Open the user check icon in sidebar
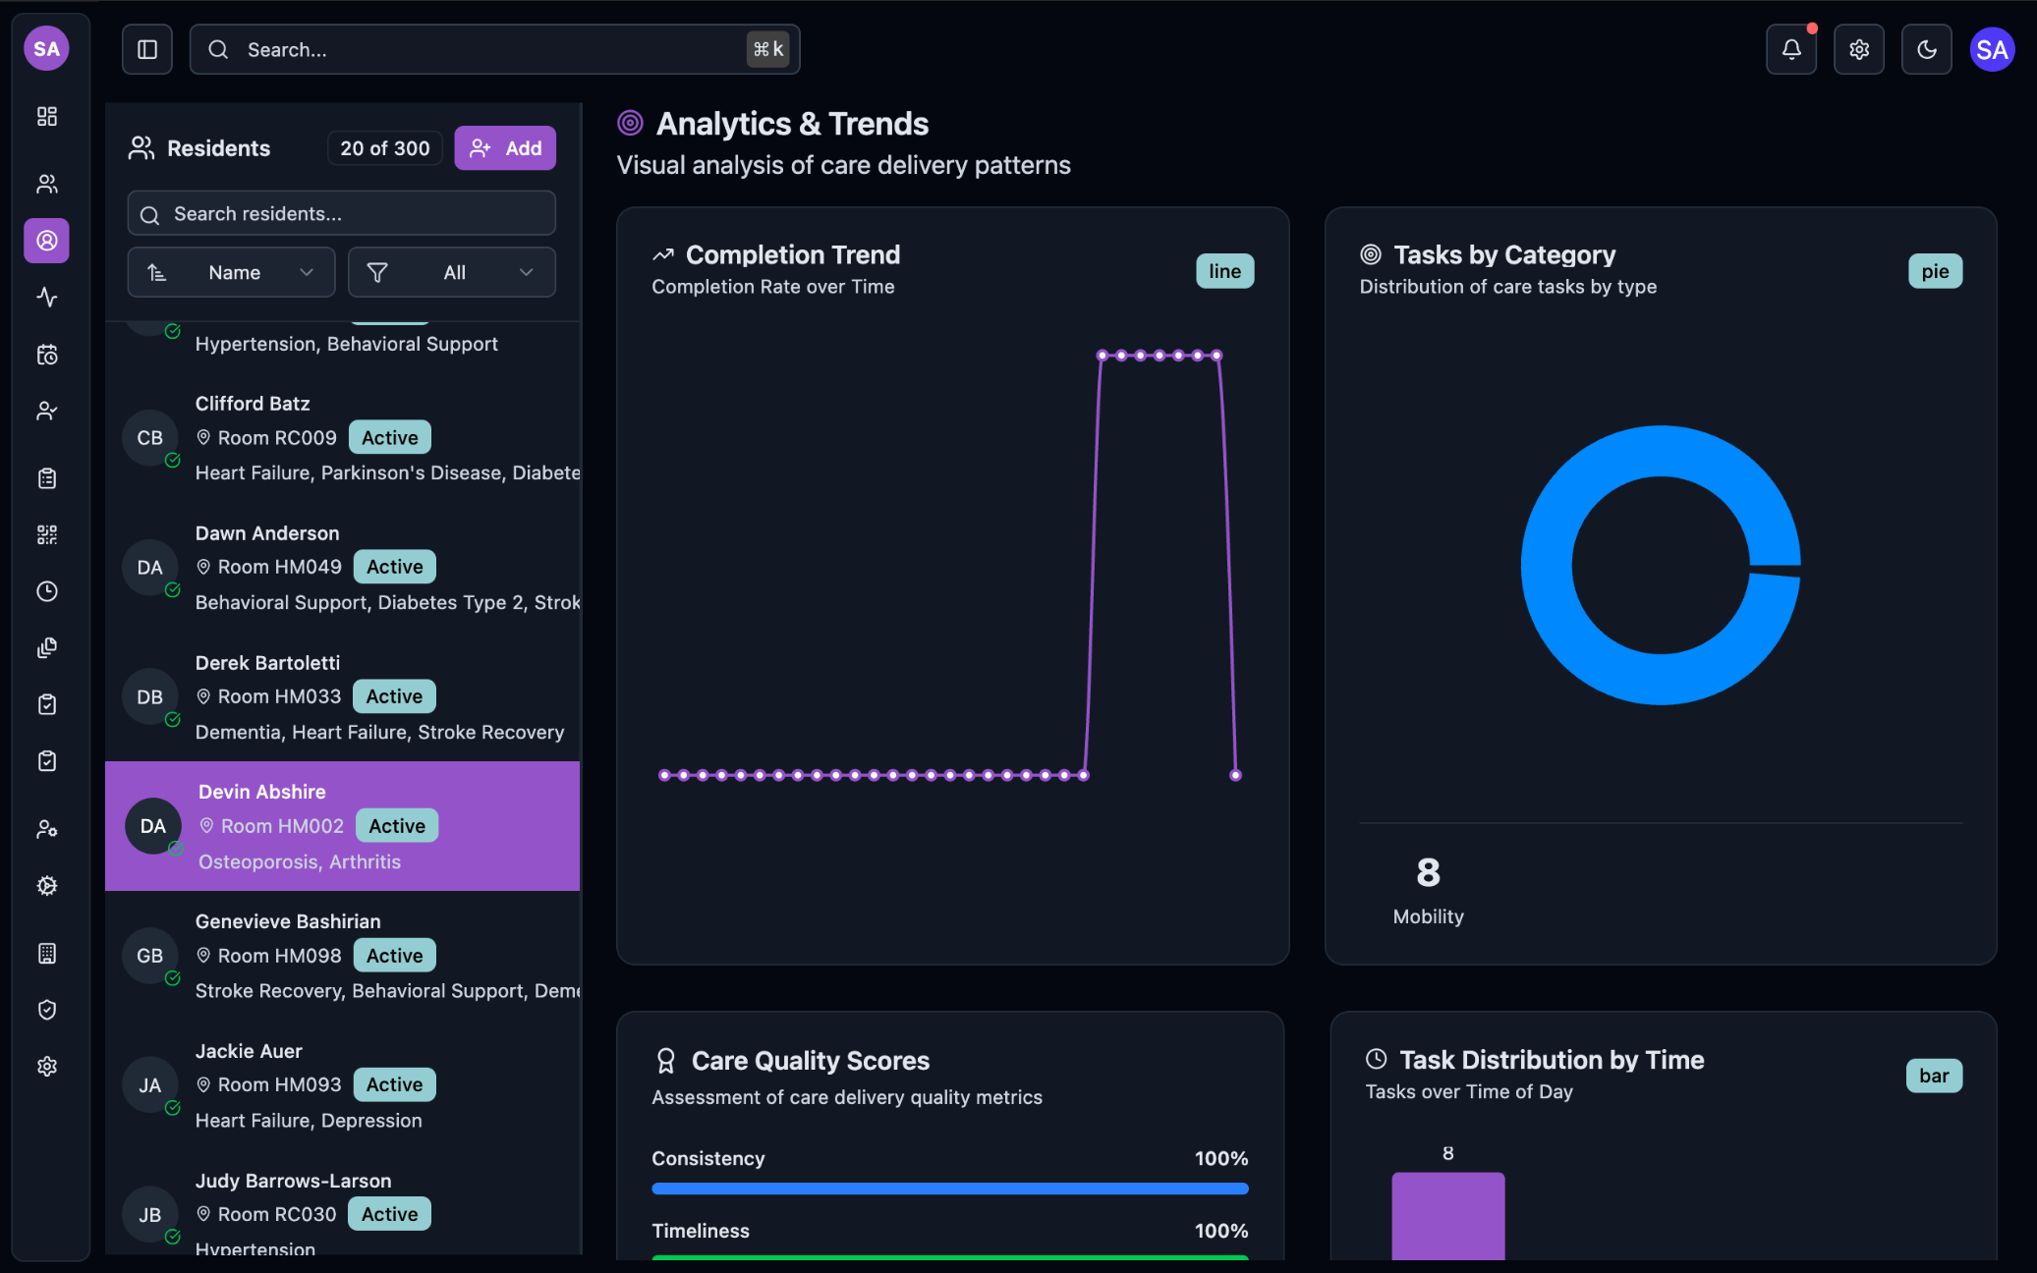The image size is (2037, 1273). coord(46,412)
